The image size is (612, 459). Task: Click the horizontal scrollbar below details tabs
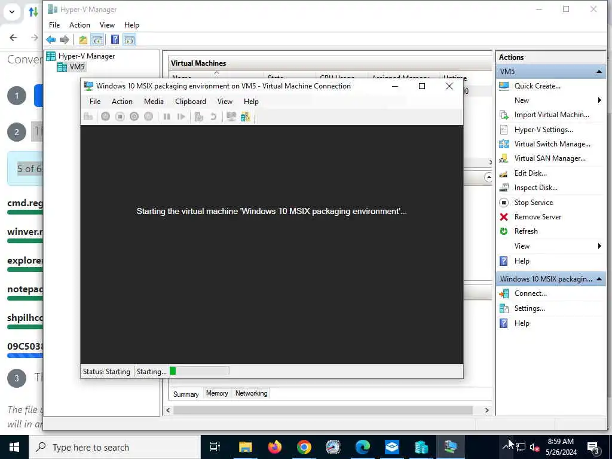coord(323,410)
